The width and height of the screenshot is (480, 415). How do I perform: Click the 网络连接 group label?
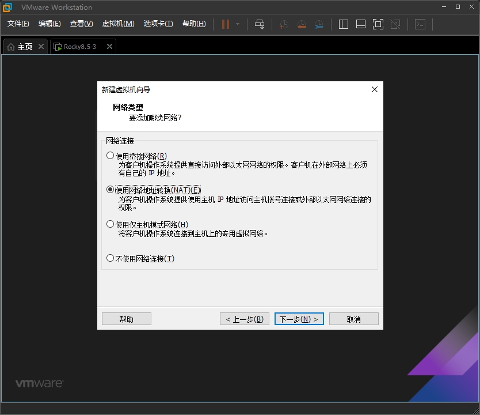click(x=120, y=141)
